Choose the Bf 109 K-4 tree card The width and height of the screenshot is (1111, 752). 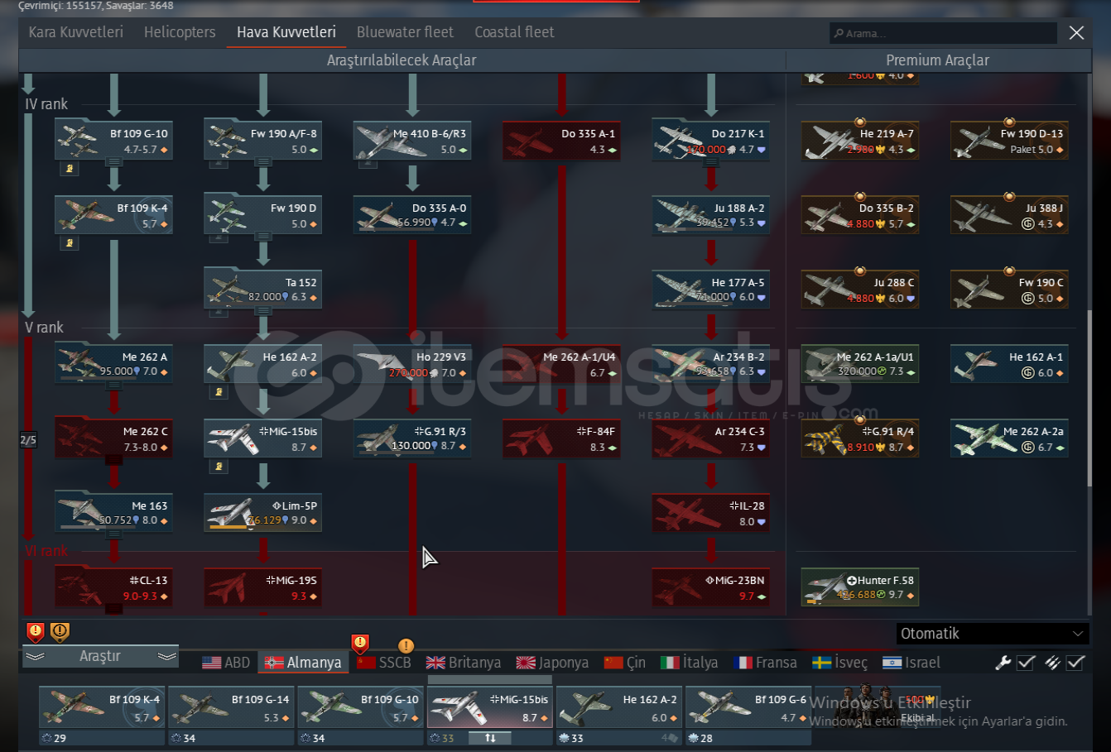[x=113, y=214]
